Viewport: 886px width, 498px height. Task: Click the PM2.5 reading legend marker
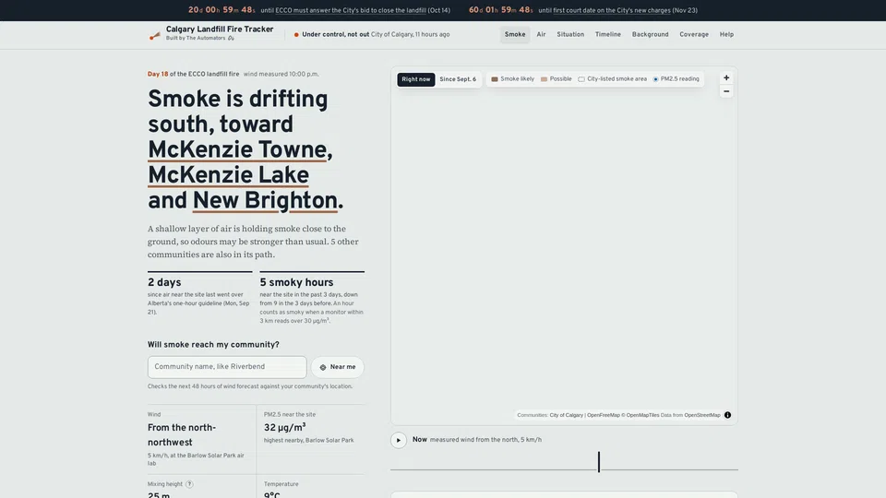point(655,79)
